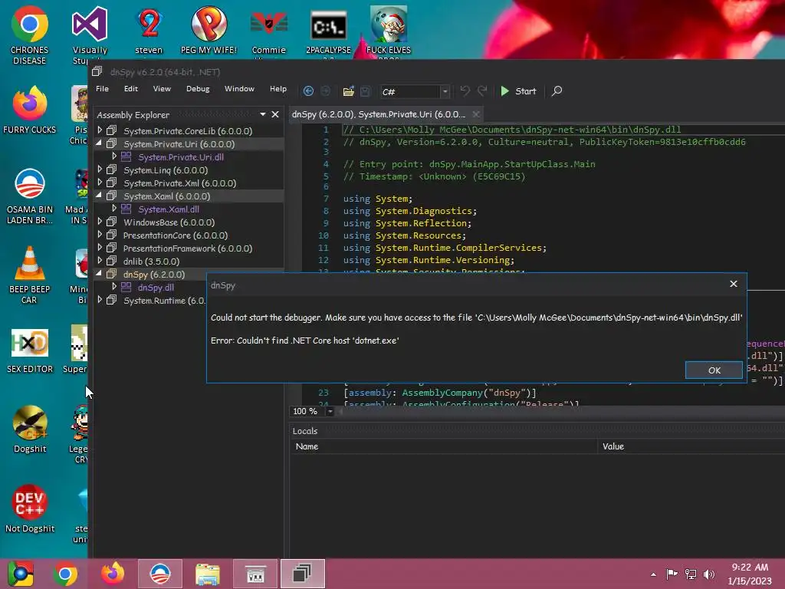Expand System.Private.Uri.dll module
Viewport: 785px width, 589px height.
pyautogui.click(x=114, y=156)
